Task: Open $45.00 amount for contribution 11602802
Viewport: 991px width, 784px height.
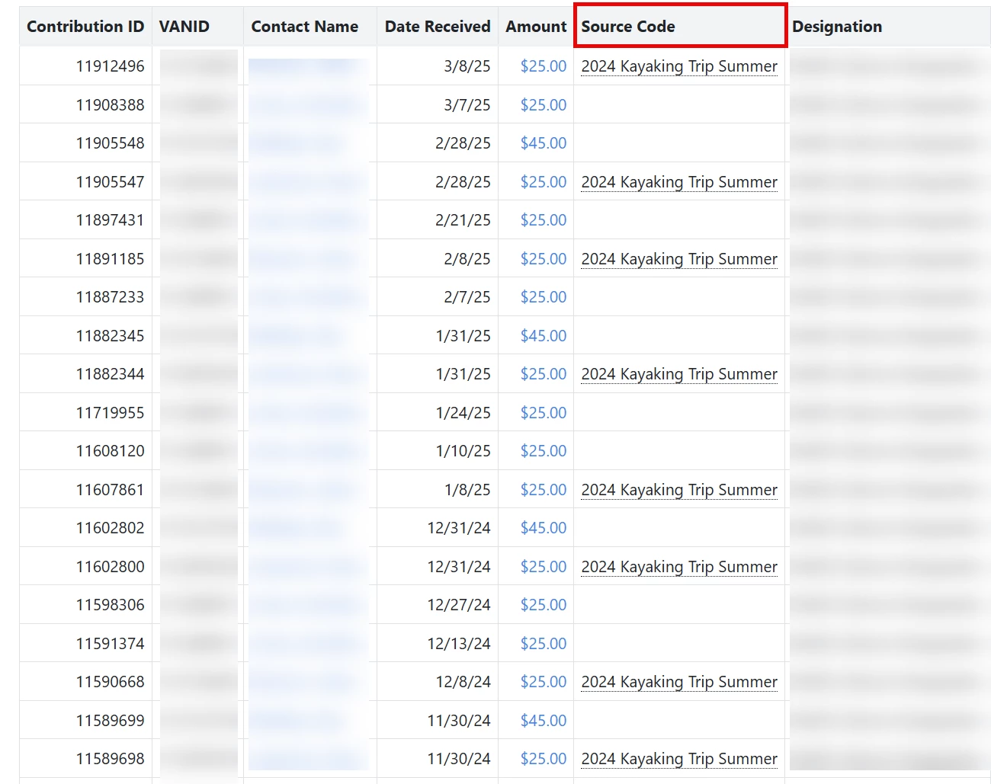Action: pos(544,528)
